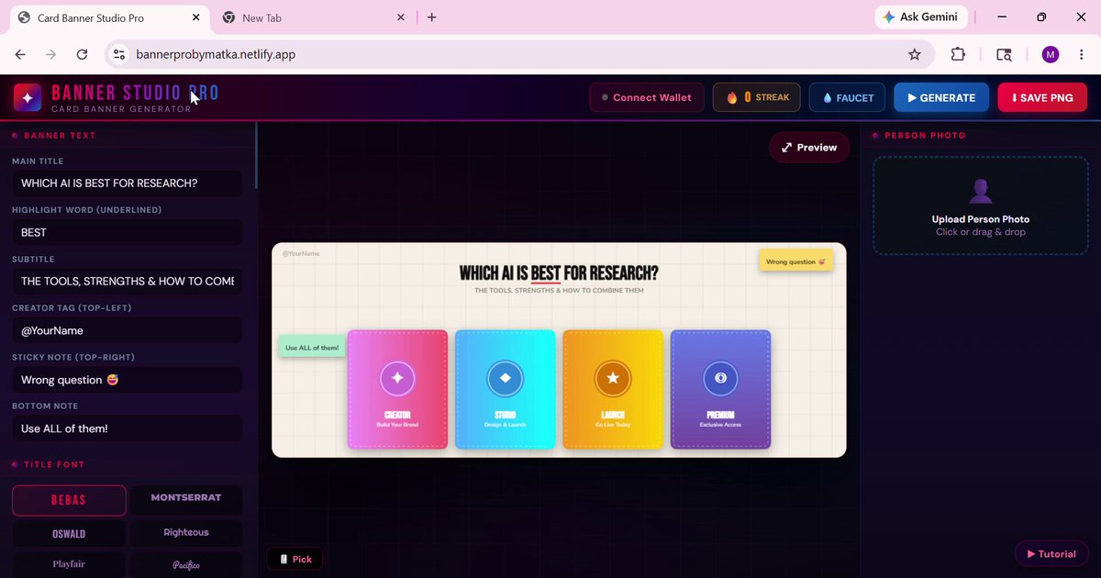Screen dimensions: 1101x578
Task: Click the blue Studio card
Action: pyautogui.click(x=505, y=390)
